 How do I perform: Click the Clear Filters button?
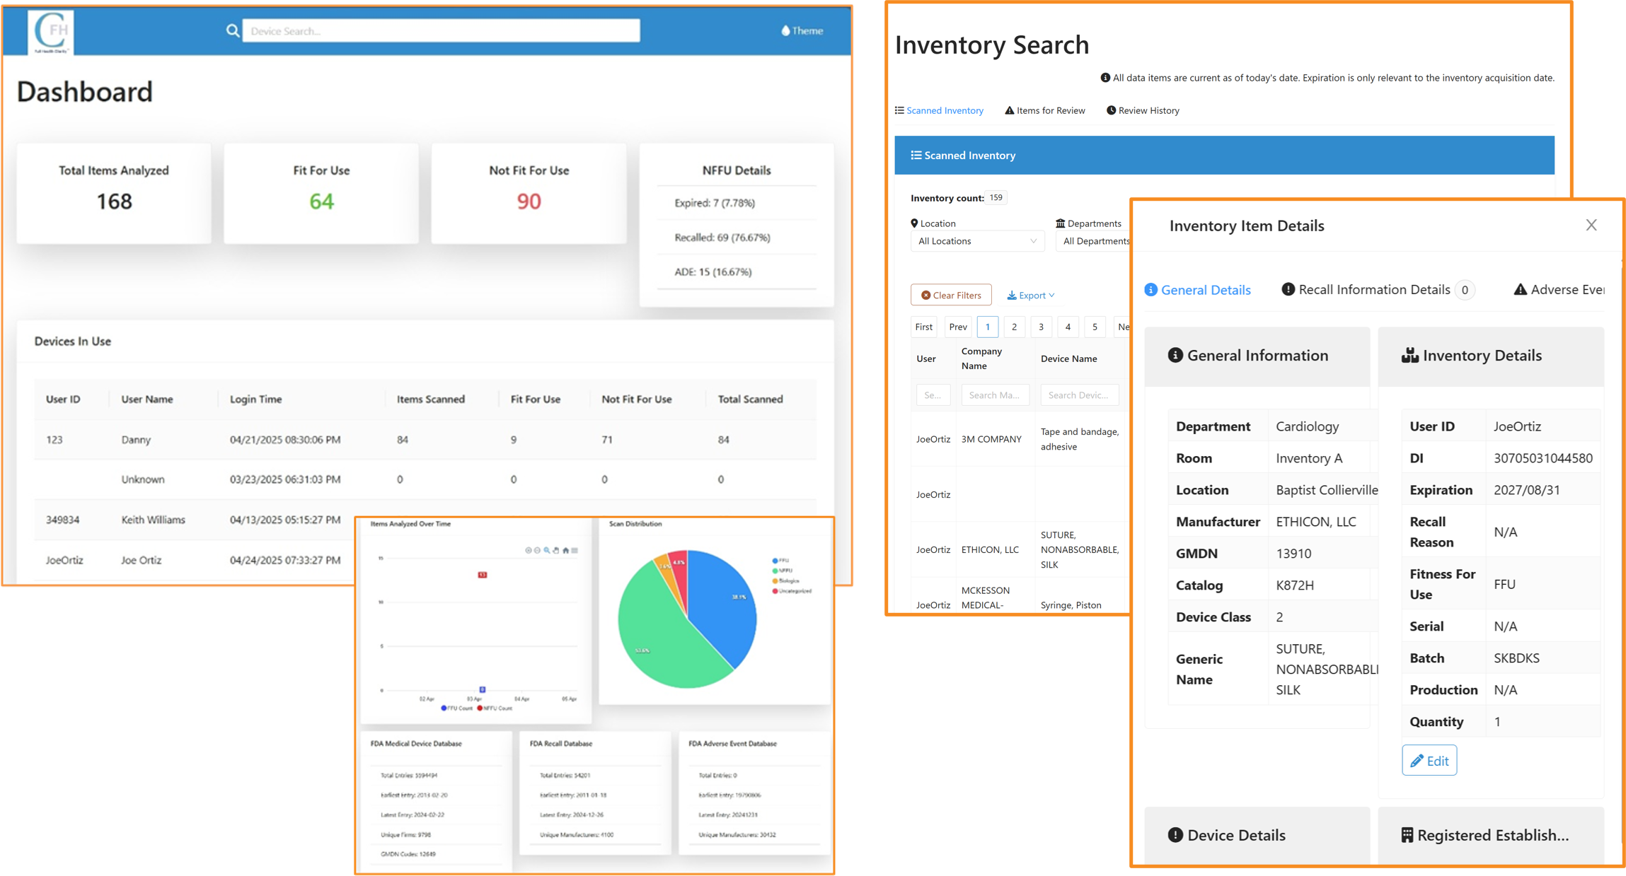click(951, 296)
